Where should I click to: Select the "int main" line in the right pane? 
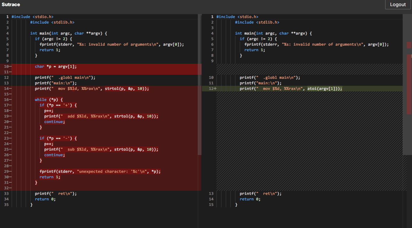pos(274,33)
